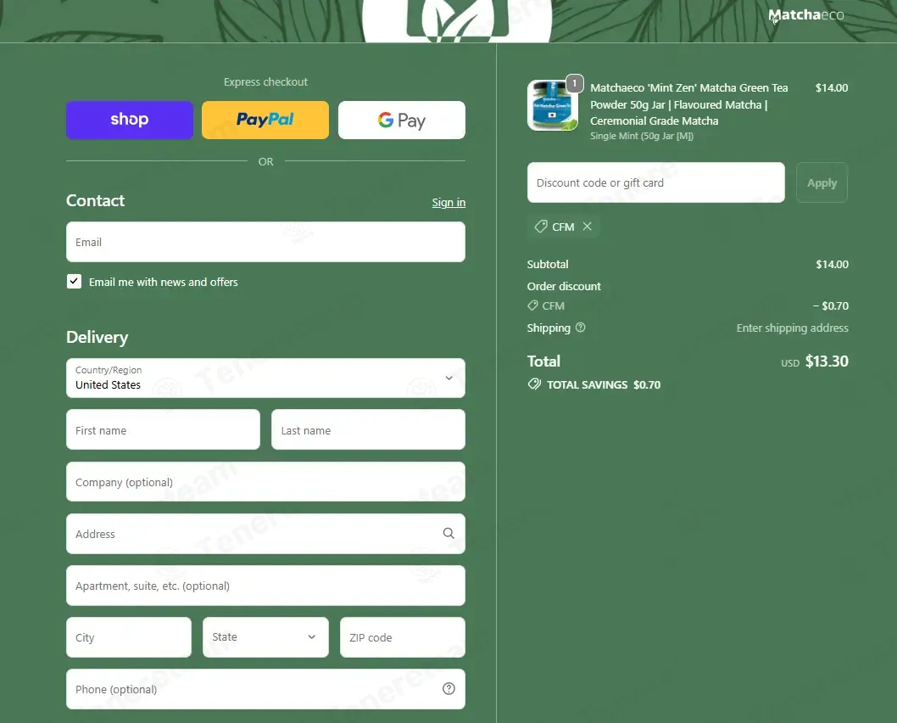This screenshot has width=897, height=723.
Task: Click the Matchaeco leaf logo at top
Action: (x=456, y=19)
